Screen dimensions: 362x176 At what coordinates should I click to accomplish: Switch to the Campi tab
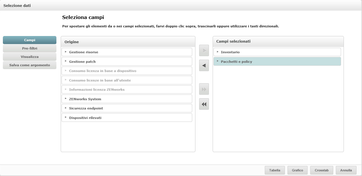point(30,40)
